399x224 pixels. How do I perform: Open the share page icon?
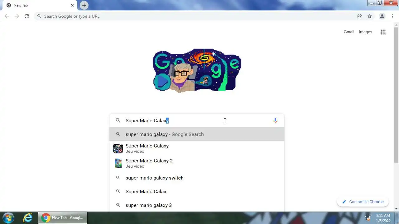(359, 16)
